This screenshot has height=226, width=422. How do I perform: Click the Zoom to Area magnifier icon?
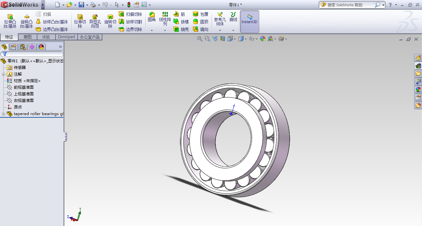tap(207, 39)
